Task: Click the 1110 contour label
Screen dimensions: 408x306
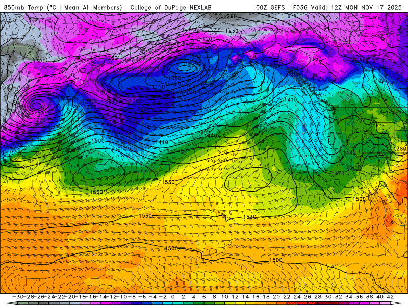Action: click(159, 87)
